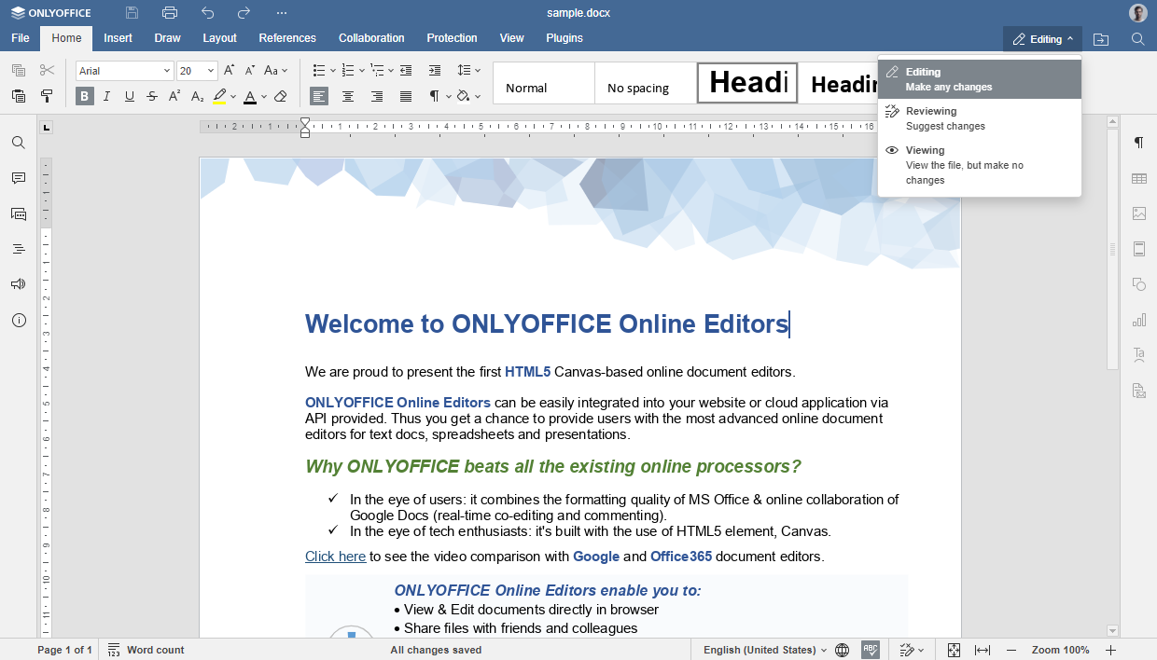Open English (United States) language dropdown

point(764,650)
